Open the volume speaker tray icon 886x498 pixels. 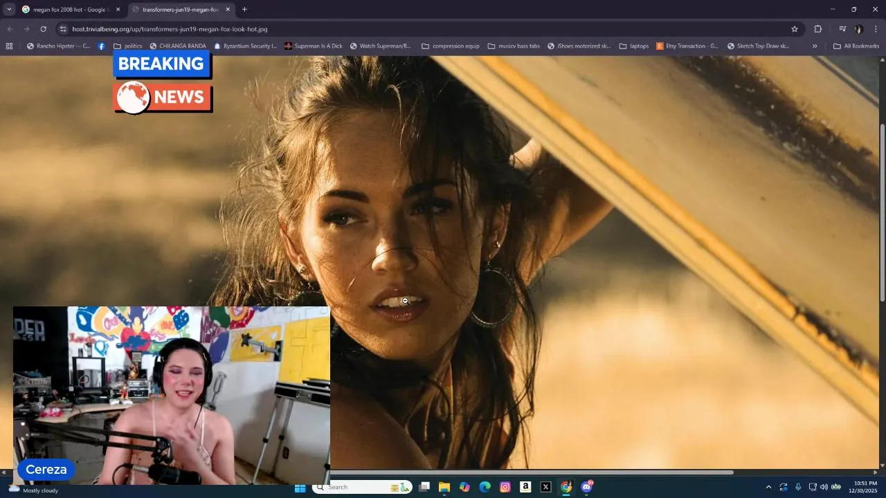pyautogui.click(x=824, y=488)
